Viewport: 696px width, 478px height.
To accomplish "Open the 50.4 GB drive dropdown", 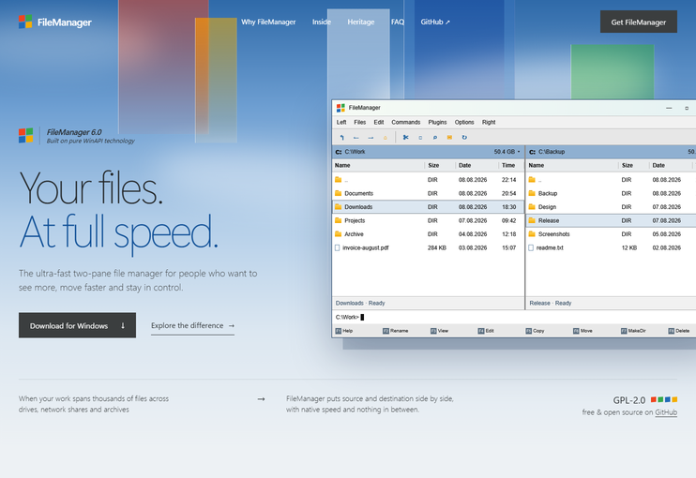I will (507, 152).
